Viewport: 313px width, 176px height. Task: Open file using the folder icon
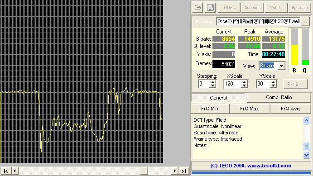coord(198,8)
